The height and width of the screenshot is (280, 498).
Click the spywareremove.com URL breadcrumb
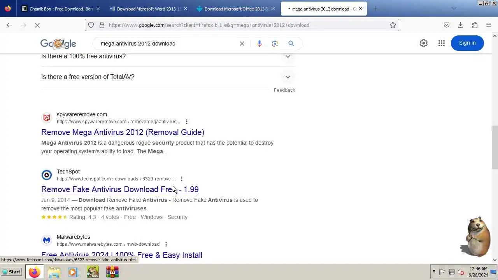point(118,122)
